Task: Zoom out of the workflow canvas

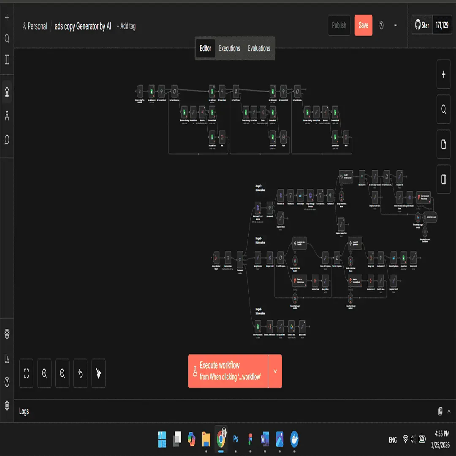Action: point(62,373)
